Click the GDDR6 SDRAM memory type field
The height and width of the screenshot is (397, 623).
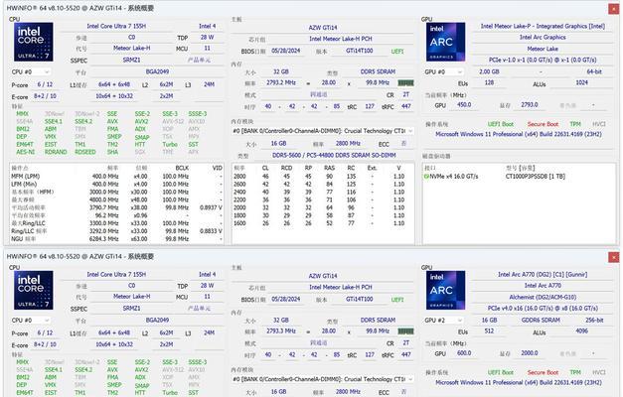(541, 320)
